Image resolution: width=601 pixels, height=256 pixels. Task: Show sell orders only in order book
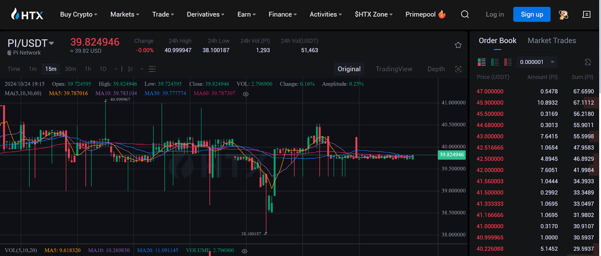tap(508, 62)
